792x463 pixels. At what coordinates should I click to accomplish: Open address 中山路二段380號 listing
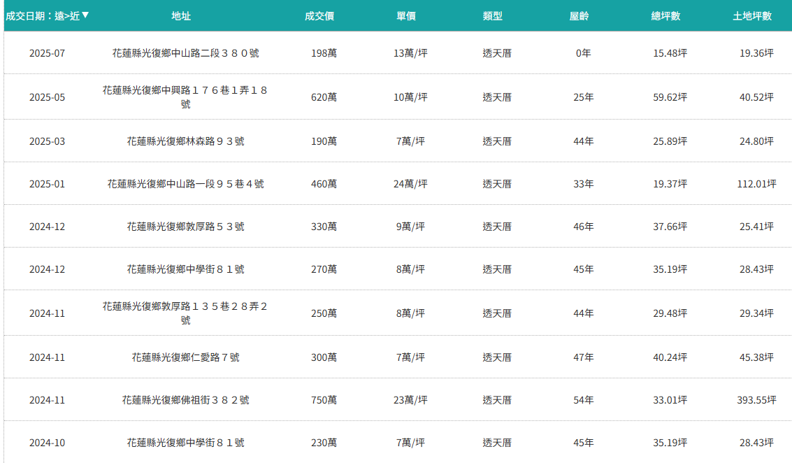(x=185, y=53)
